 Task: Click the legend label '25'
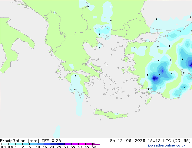(x=59, y=147)
